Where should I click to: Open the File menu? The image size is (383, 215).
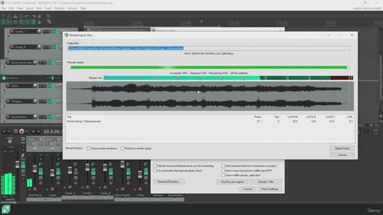(x=4, y=8)
